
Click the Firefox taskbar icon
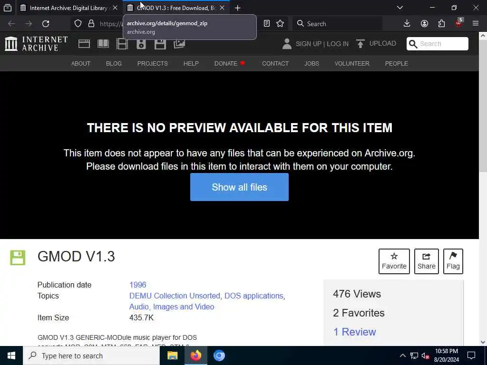point(195,355)
